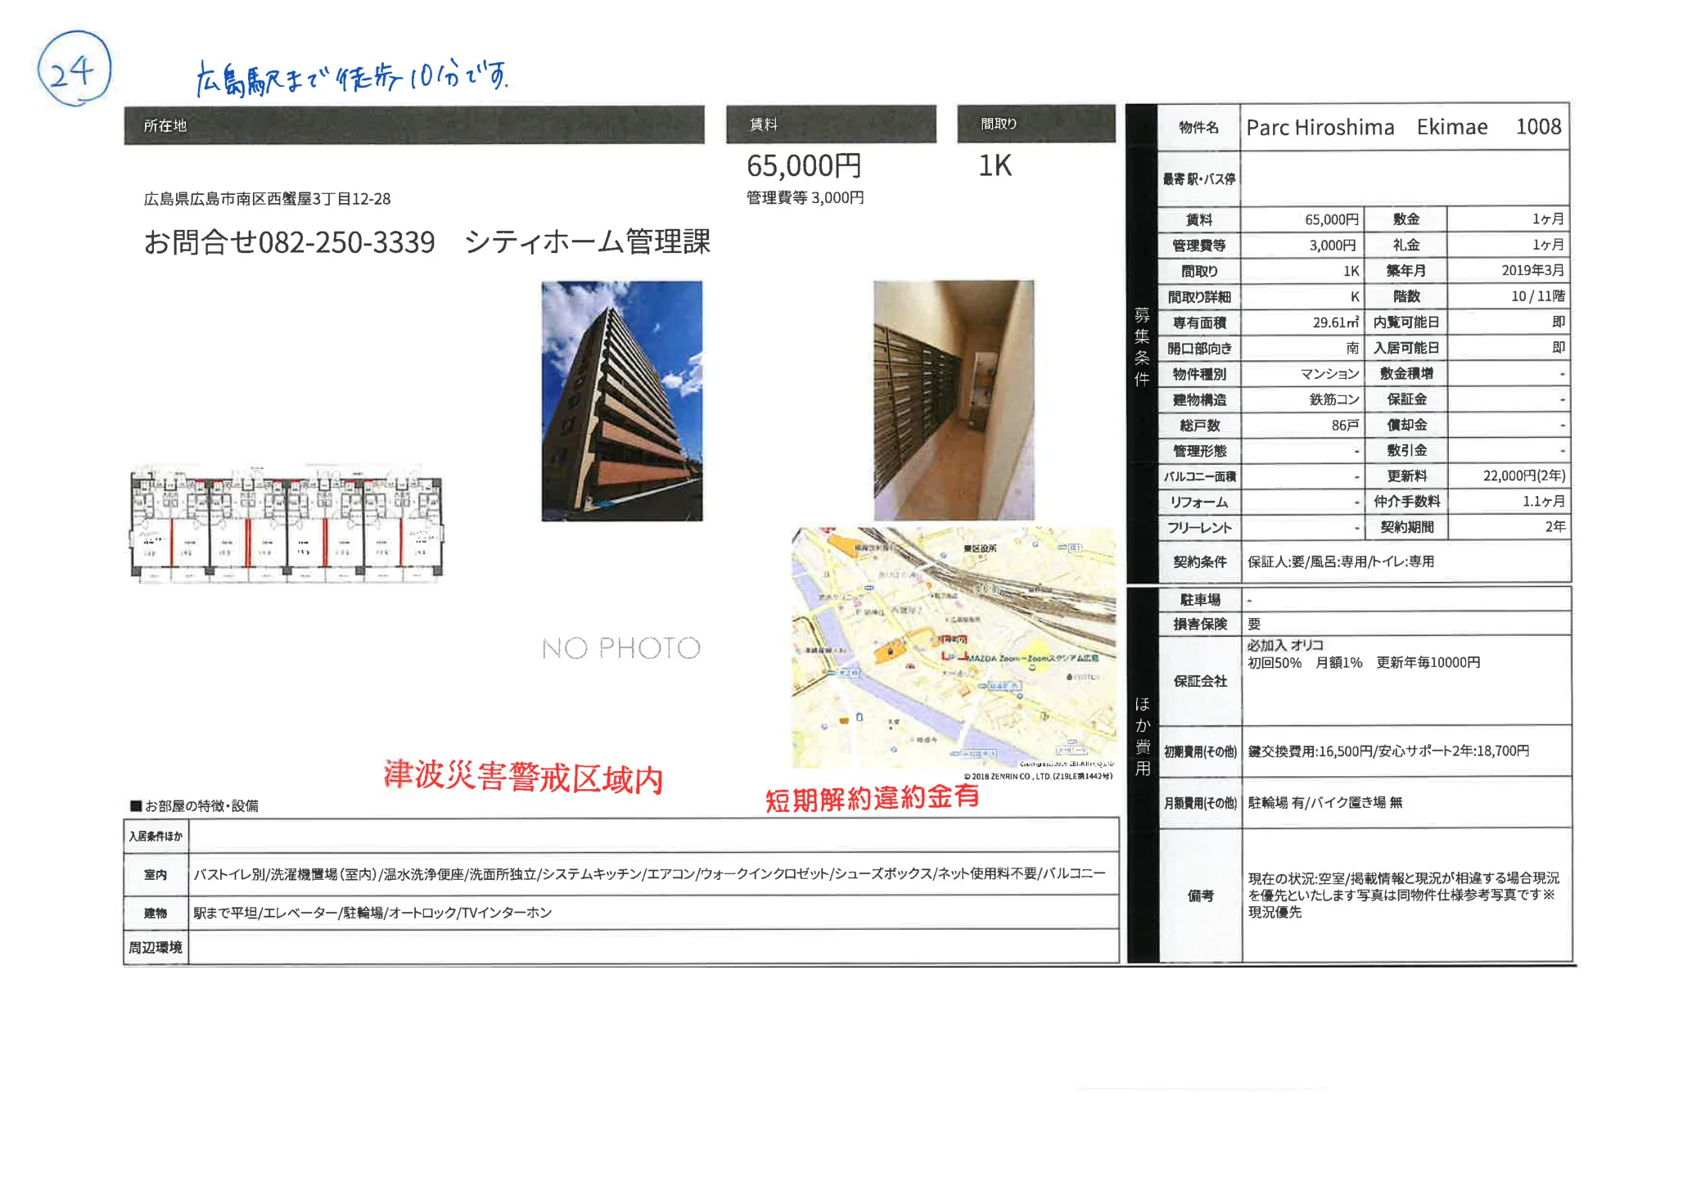Select the 物件種別 value マンション
Viewport: 1683px width, 1191px height.
[x=1330, y=374]
